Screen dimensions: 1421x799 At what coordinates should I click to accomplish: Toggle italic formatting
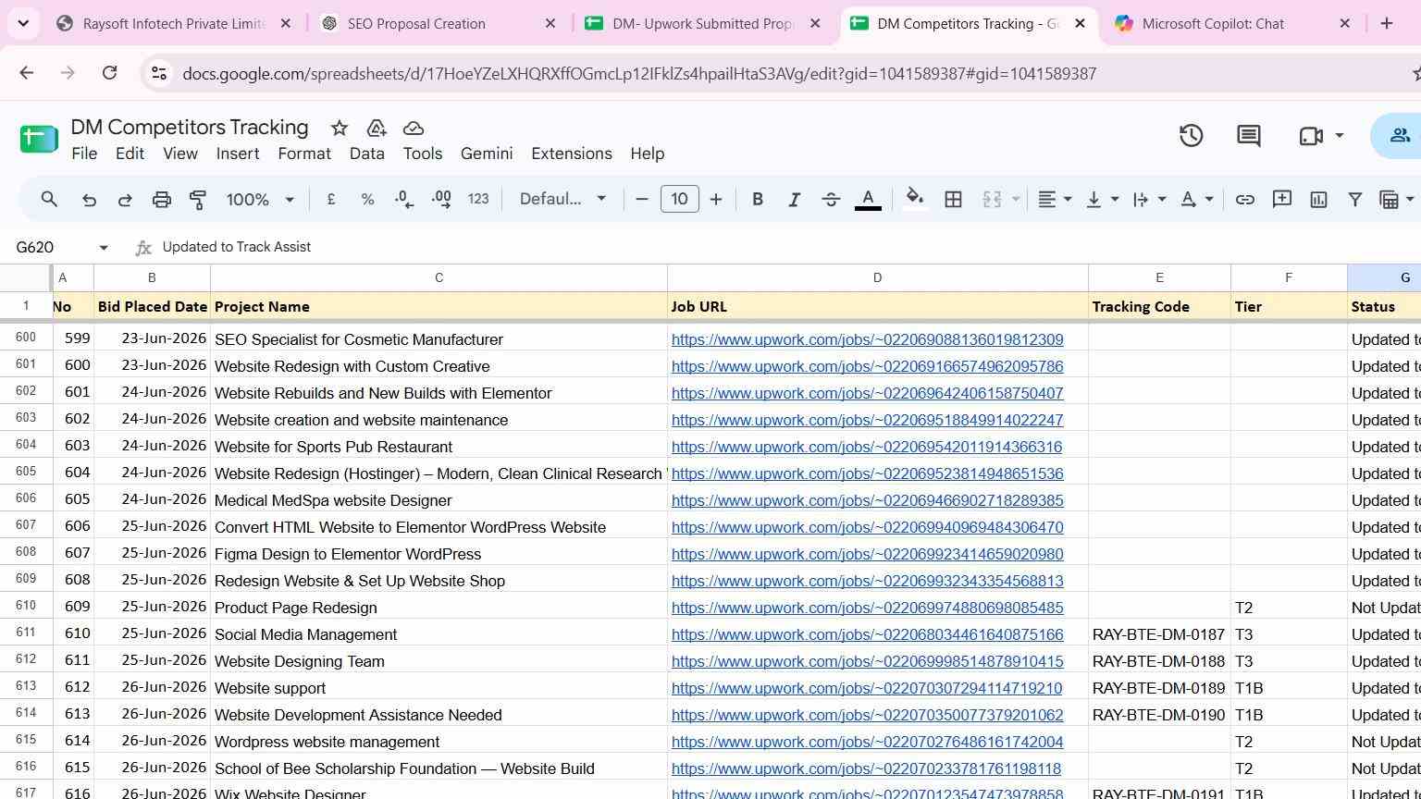click(794, 200)
